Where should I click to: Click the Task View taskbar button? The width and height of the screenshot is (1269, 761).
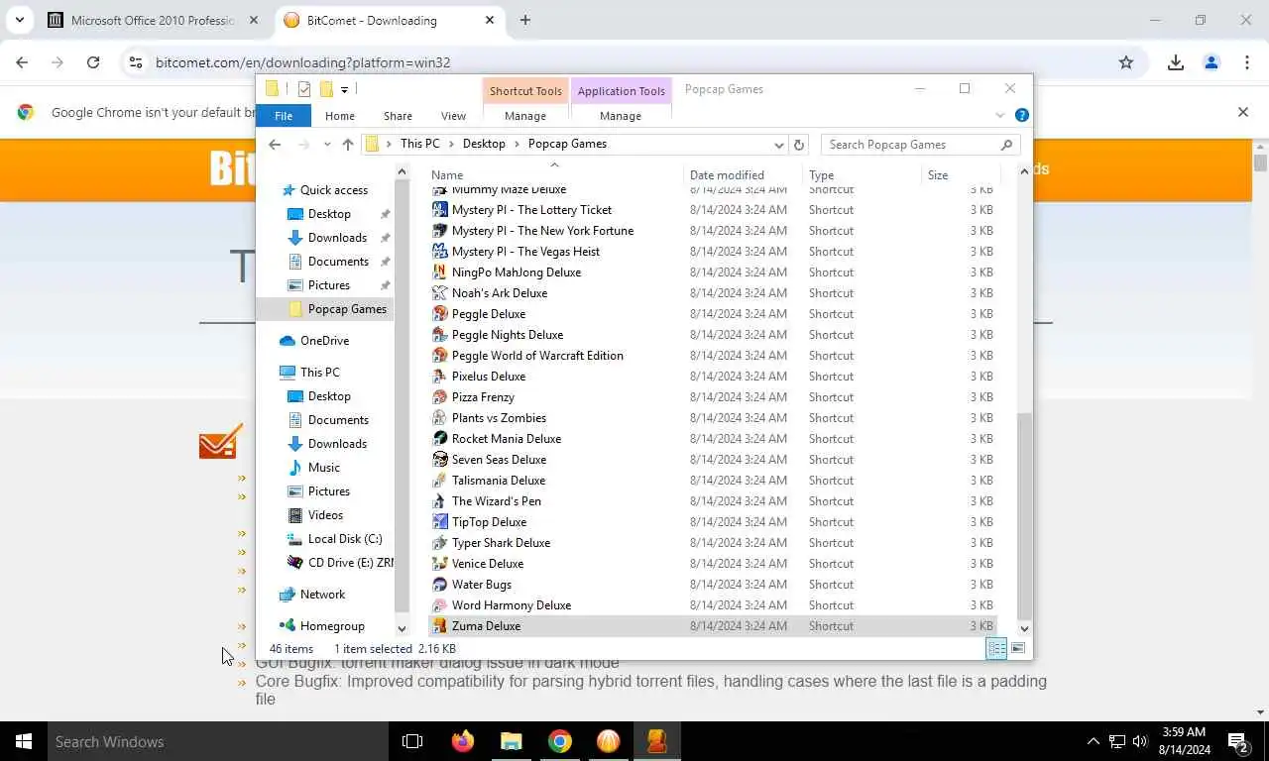(412, 741)
